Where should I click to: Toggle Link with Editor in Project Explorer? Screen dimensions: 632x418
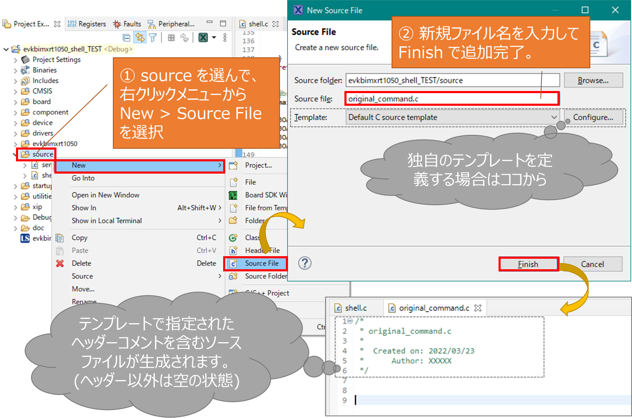coord(140,38)
